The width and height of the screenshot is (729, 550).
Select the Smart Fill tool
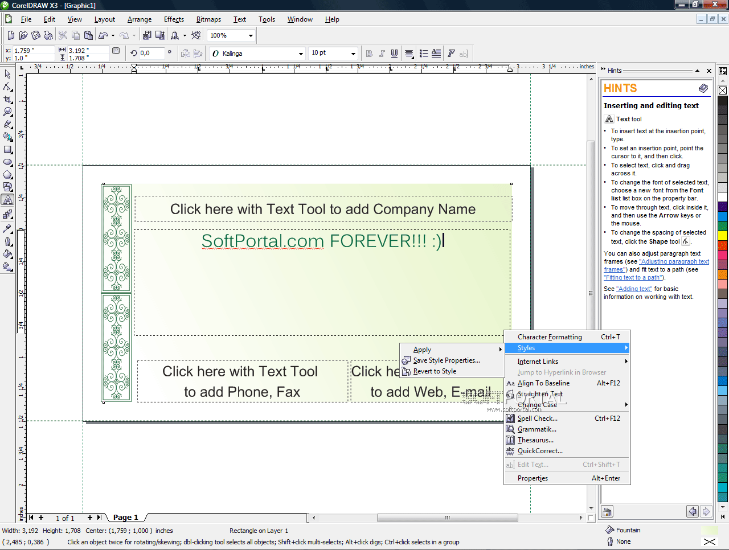coord(7,137)
